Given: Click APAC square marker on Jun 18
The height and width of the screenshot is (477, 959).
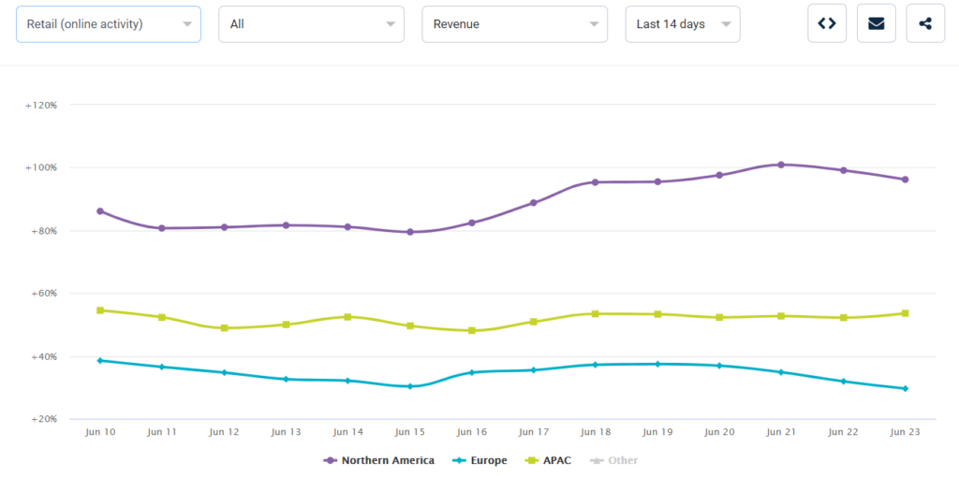Looking at the screenshot, I should (595, 314).
